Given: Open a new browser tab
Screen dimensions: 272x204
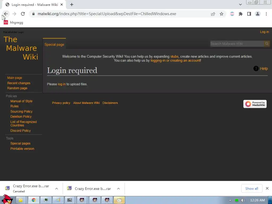Looking at the screenshot, I should pos(72,5).
